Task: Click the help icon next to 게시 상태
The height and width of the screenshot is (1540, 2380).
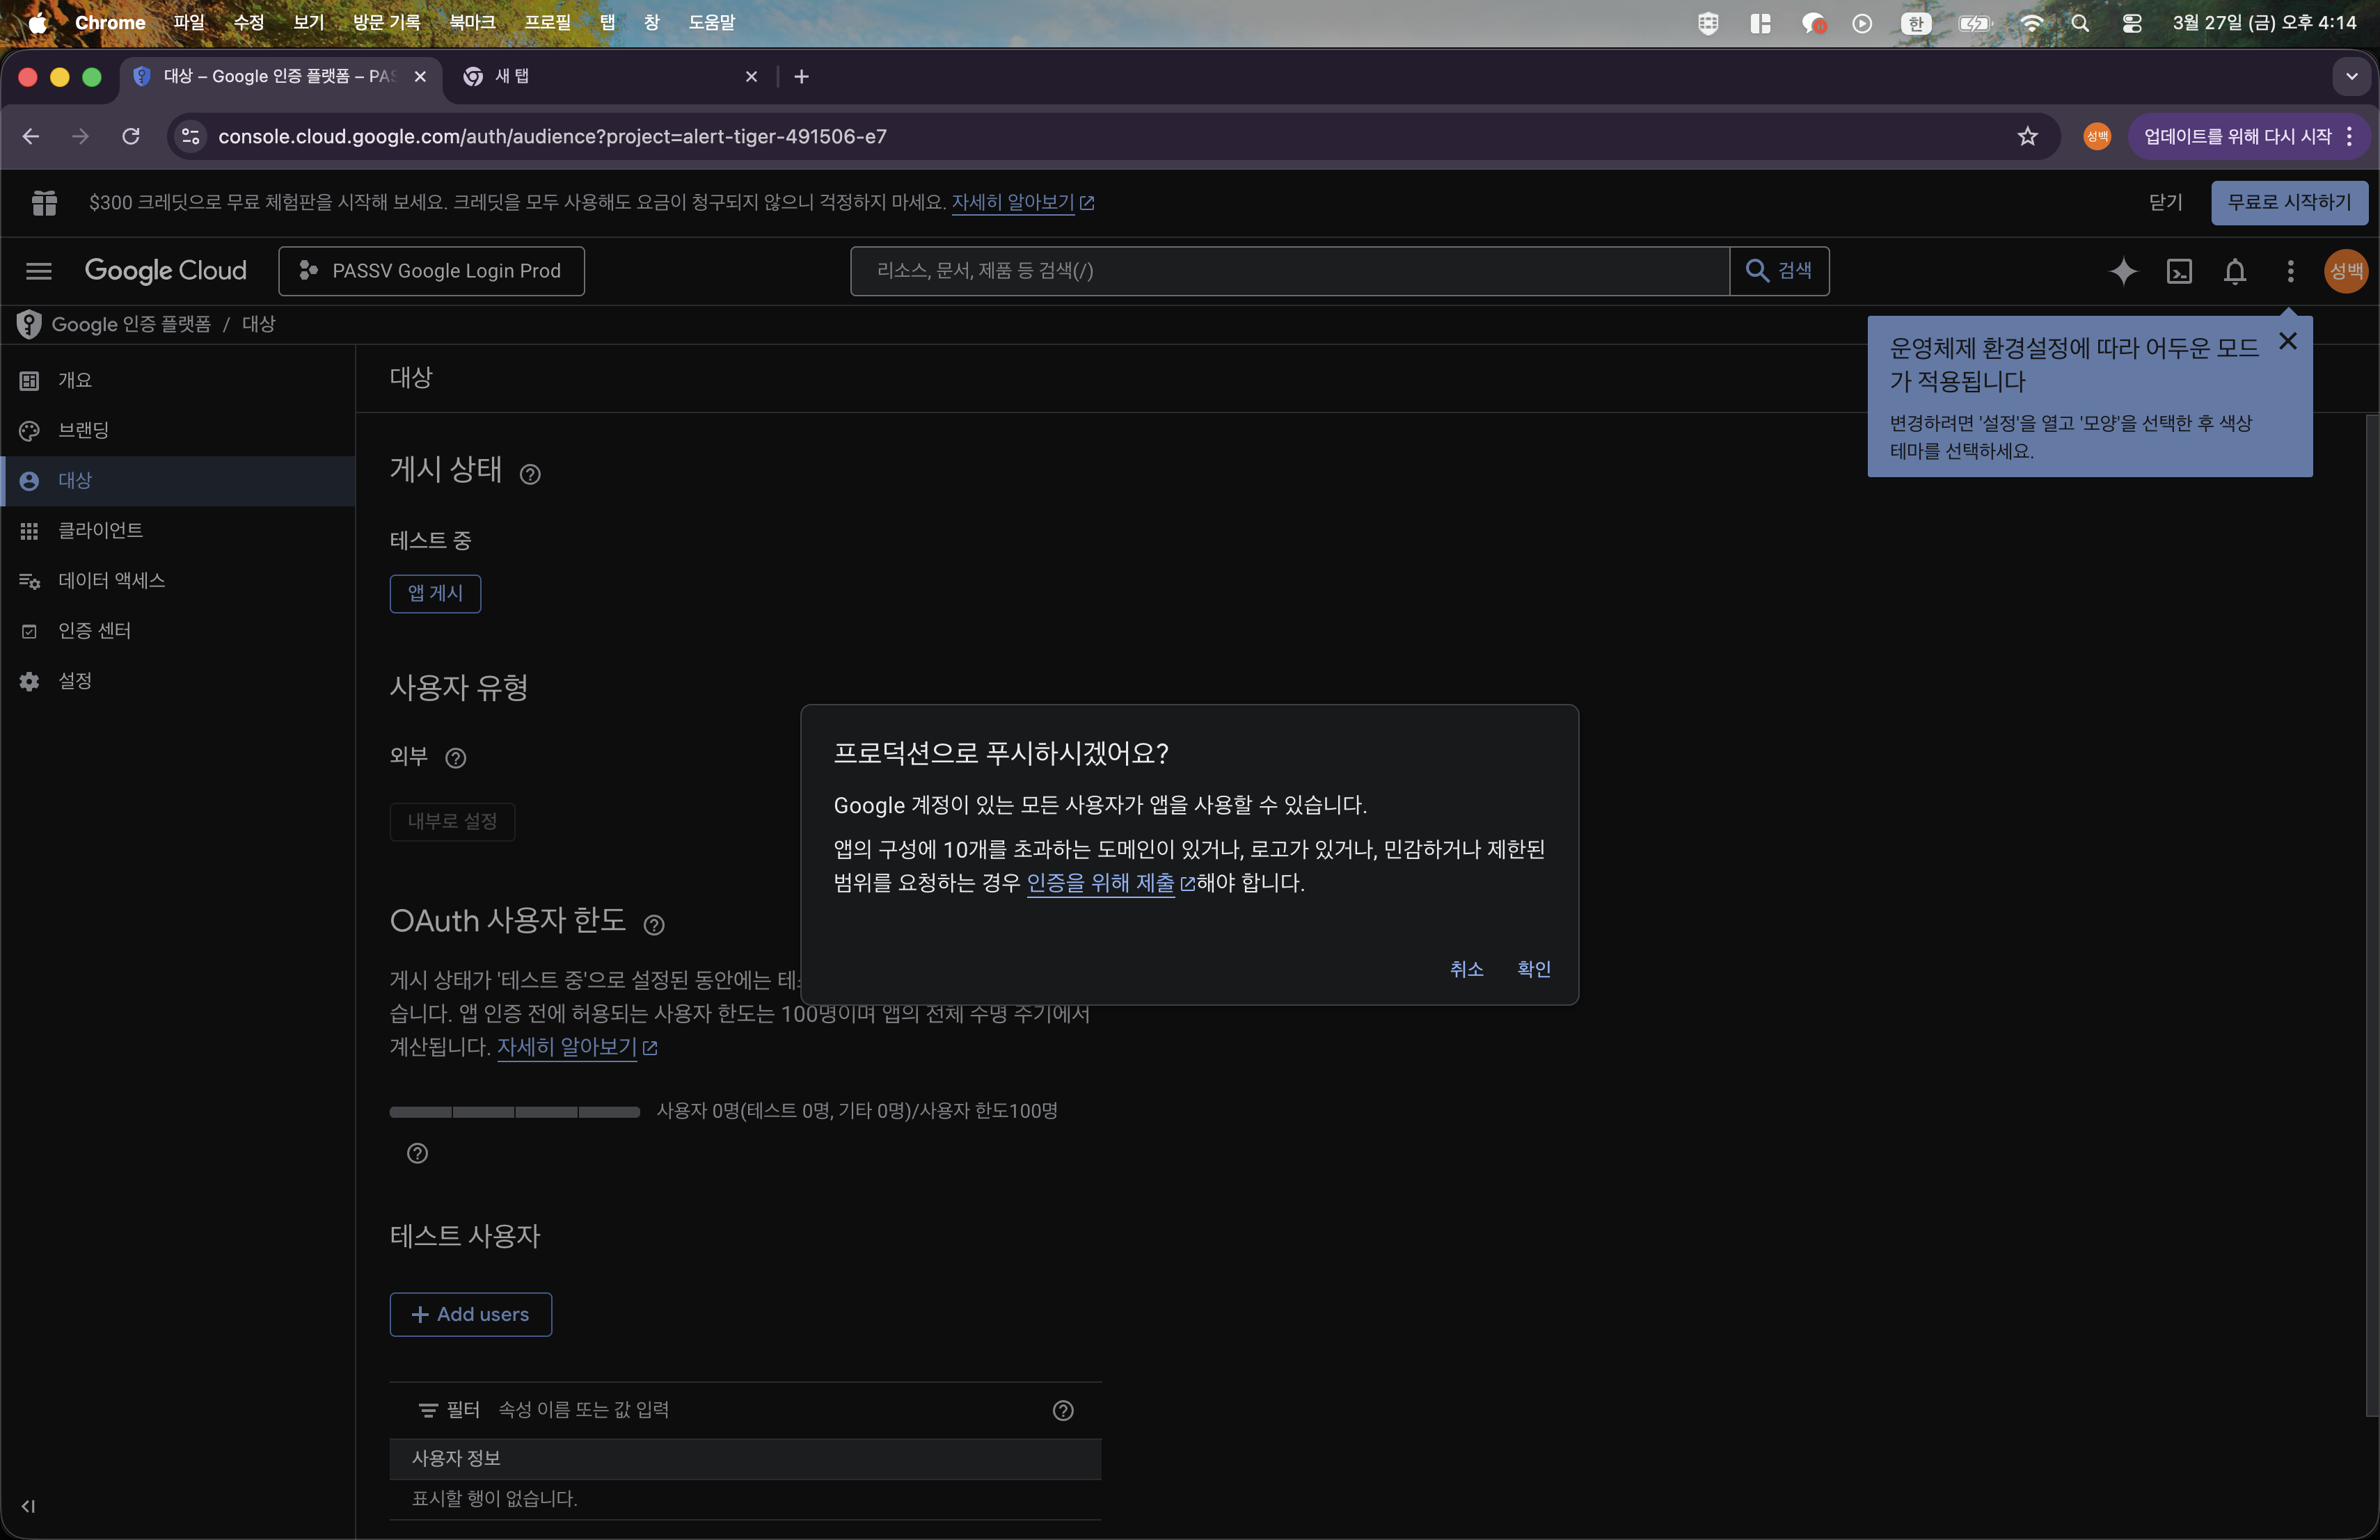Action: (x=530, y=474)
